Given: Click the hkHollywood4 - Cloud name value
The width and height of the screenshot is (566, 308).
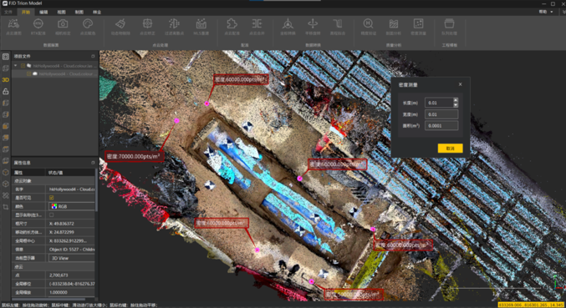Looking at the screenshot, I should click(71, 189).
